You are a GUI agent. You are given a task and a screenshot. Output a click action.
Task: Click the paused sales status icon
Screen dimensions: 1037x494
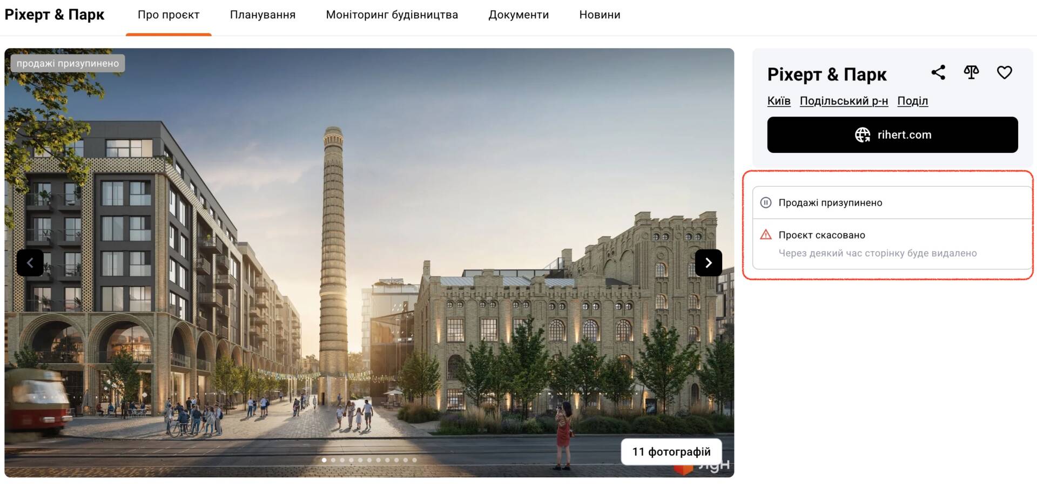click(766, 203)
